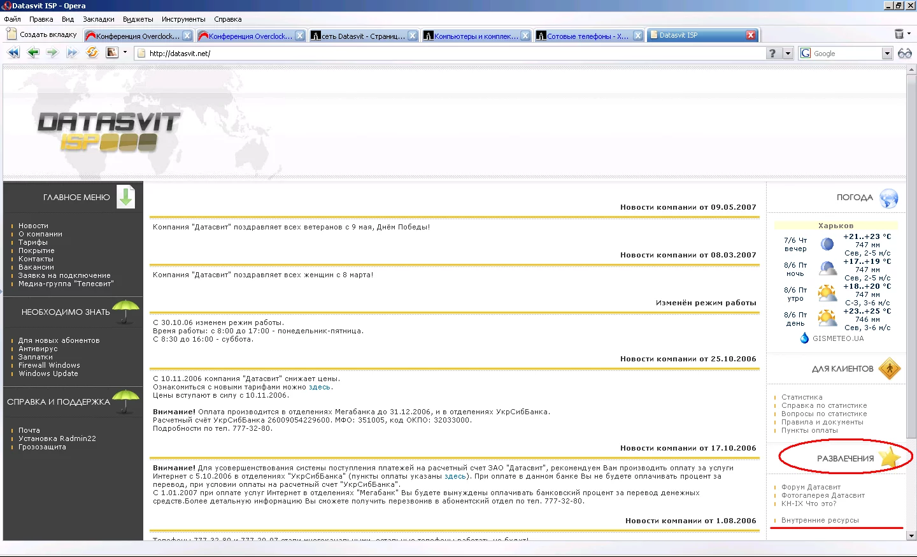Open the Установка Radmin22 link

coord(57,438)
